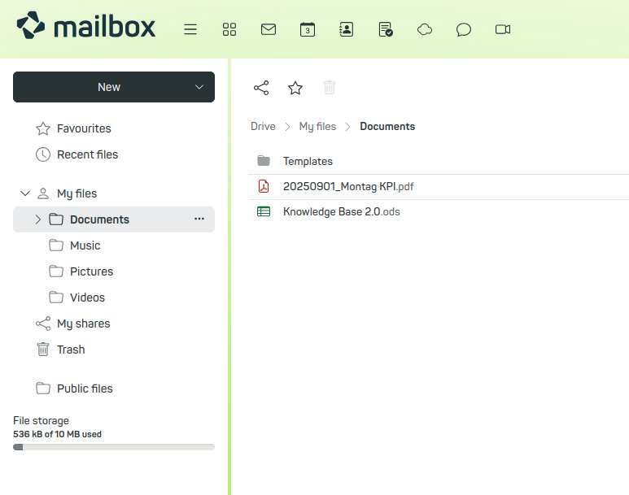Click the Drive breadcrumb link
Viewport: 629px width, 495px height.
pyautogui.click(x=263, y=127)
